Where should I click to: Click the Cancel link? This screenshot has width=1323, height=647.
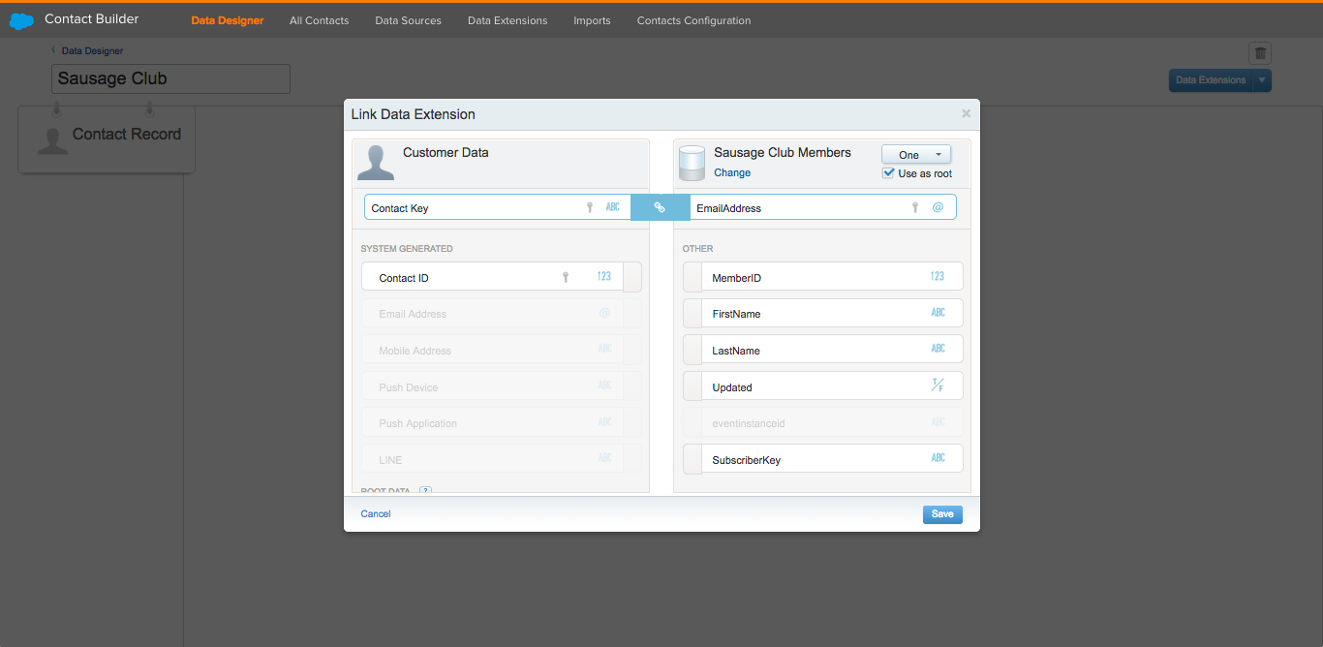pos(376,514)
